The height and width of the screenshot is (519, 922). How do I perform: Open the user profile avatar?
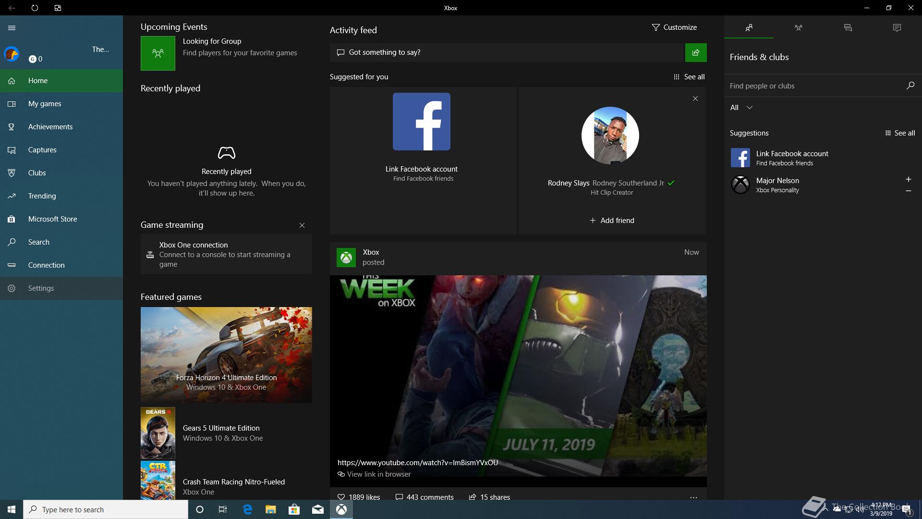12,54
